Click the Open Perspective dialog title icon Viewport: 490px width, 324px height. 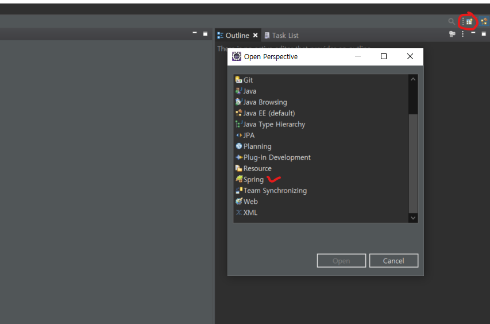point(237,56)
